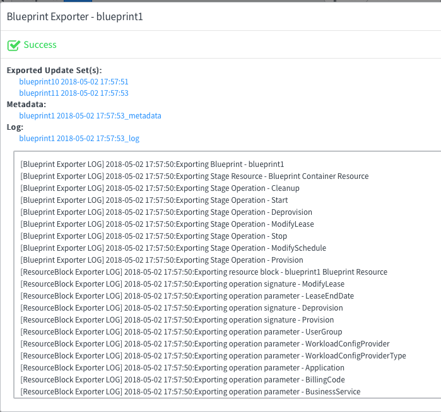
Task: Click log line operation parameter - LeaseEndDate
Action: [187, 296]
